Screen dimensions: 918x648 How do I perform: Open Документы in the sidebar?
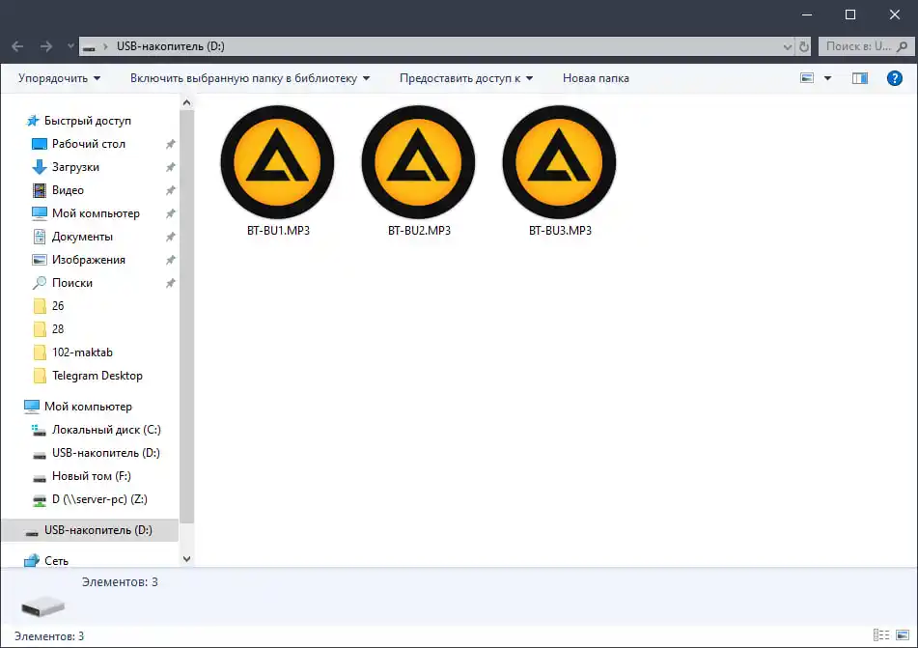82,237
